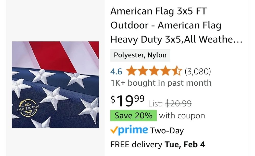The image size is (255, 156).
Task: Click '1K+ bought in past month' text
Action: (161, 83)
